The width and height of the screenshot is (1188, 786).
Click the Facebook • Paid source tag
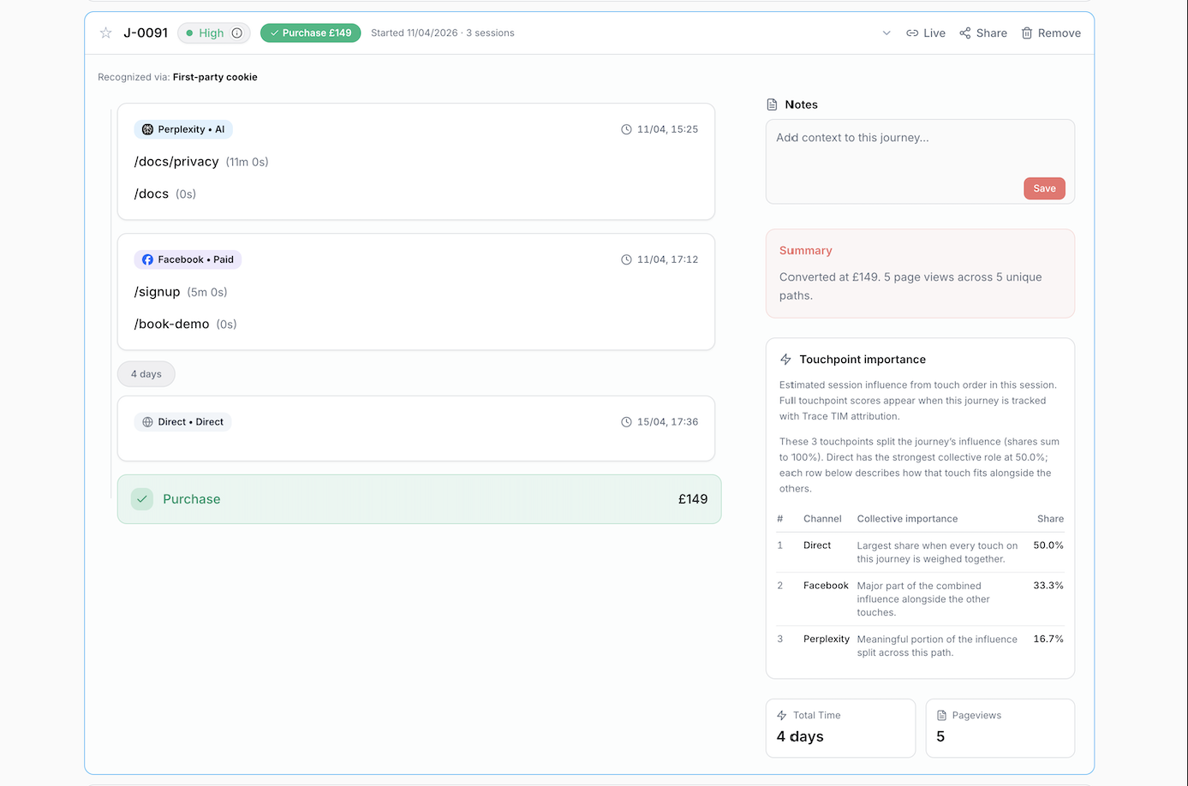[188, 259]
